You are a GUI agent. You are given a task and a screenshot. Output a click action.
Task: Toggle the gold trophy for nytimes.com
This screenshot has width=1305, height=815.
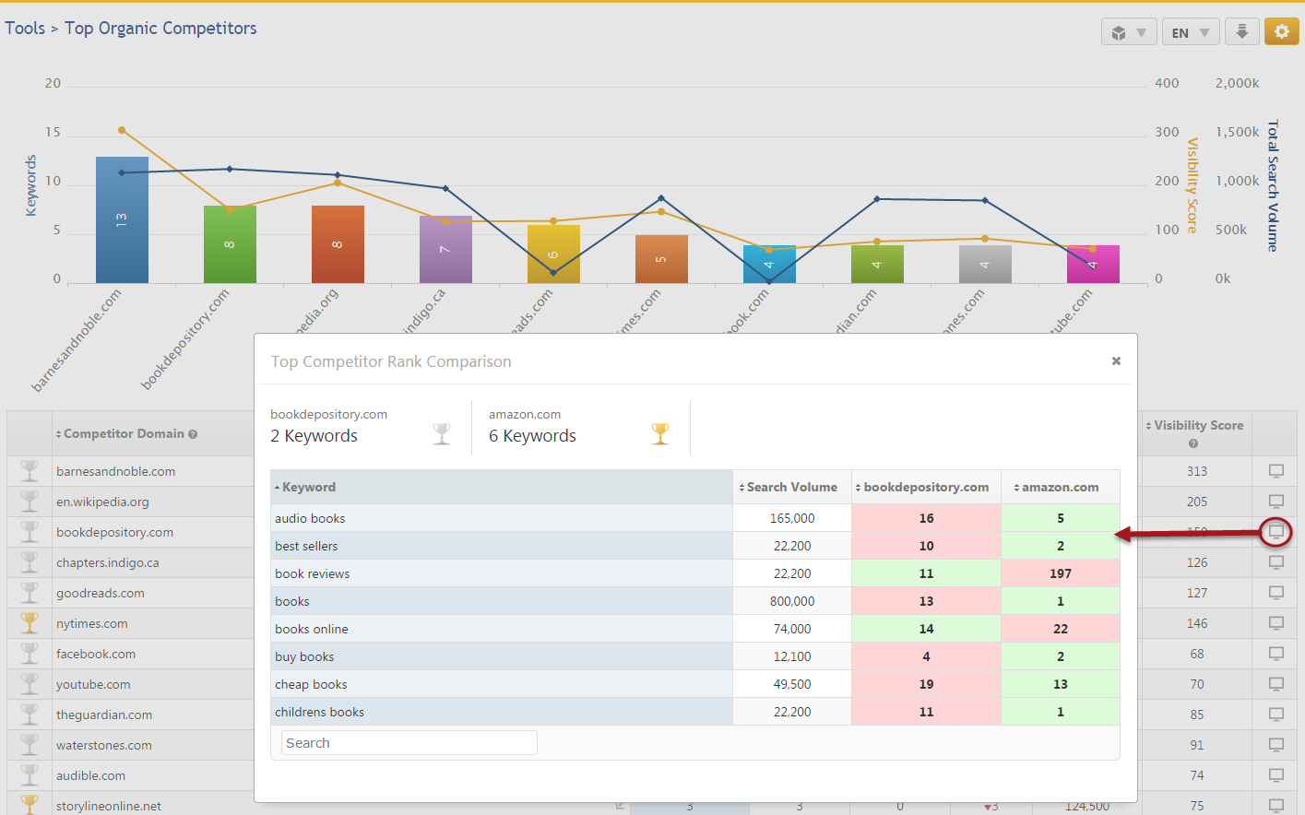pos(30,623)
